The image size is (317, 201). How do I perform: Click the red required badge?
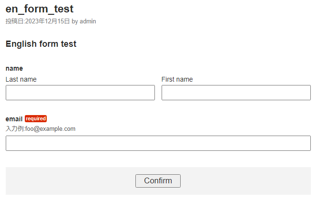coord(36,119)
